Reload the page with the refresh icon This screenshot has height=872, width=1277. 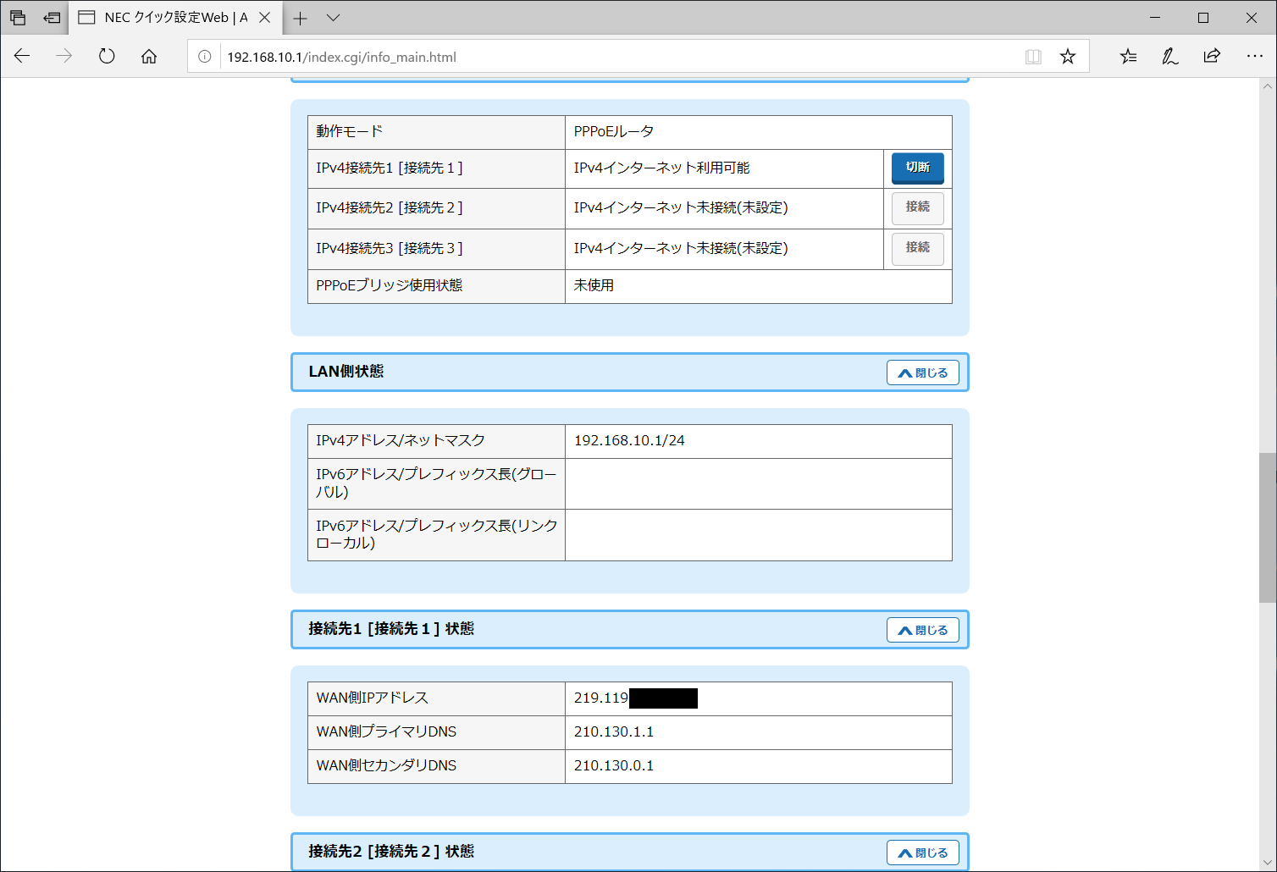tap(106, 56)
